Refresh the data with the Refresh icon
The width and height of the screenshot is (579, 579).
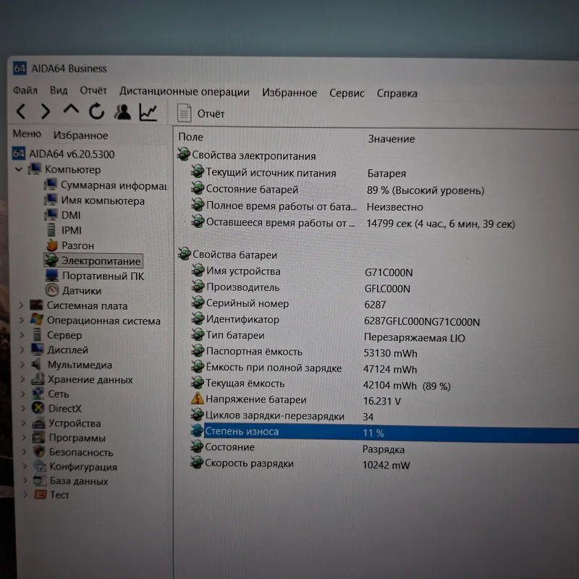[x=96, y=111]
